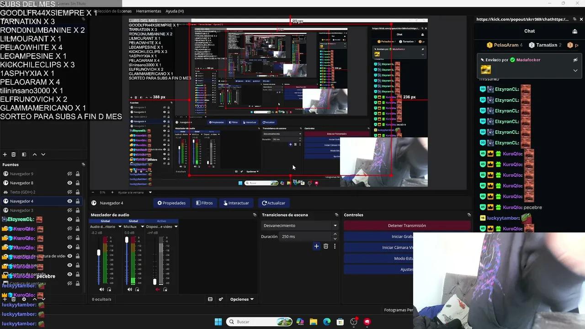Undock the Fuentes panel
585x329 pixels.
(x=83, y=164)
